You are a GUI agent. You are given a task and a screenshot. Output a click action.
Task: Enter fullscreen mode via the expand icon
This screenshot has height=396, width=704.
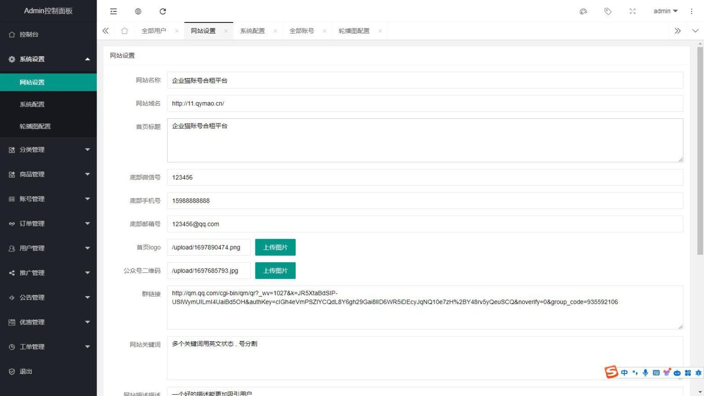[632, 11]
